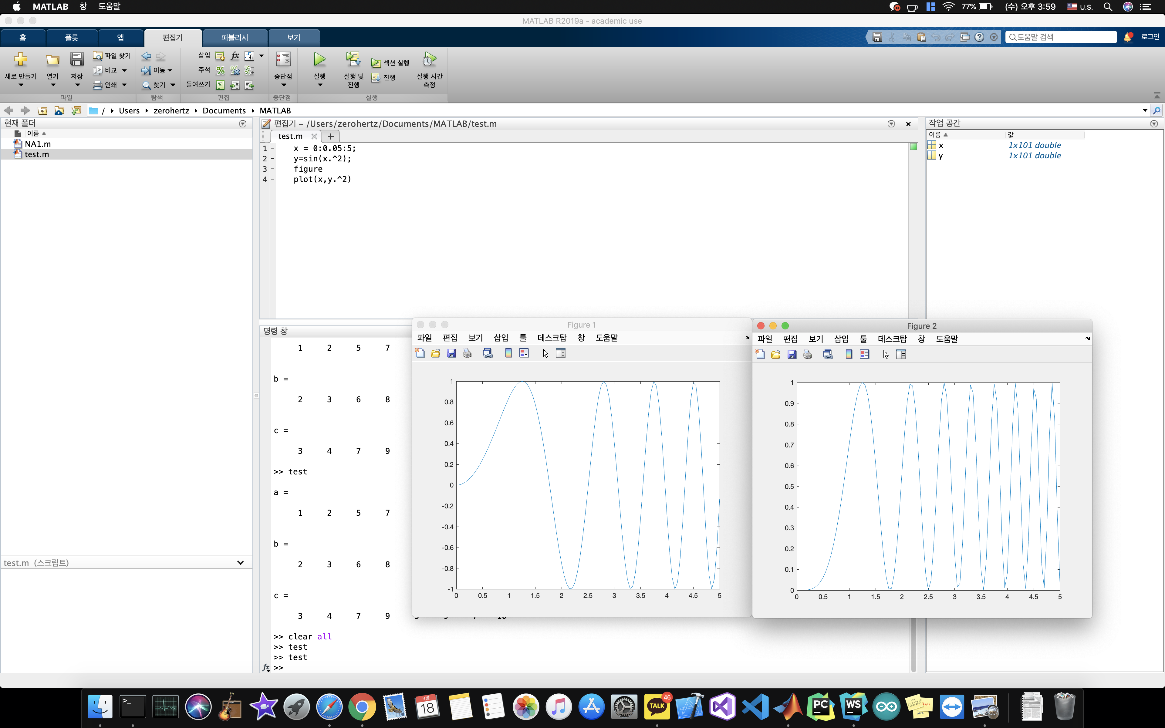Screen dimensions: 1165x728
Task: Open the Find (찾기) dropdown arrow
Action: [x=173, y=85]
